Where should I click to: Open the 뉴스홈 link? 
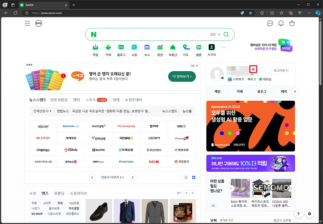tap(187, 111)
